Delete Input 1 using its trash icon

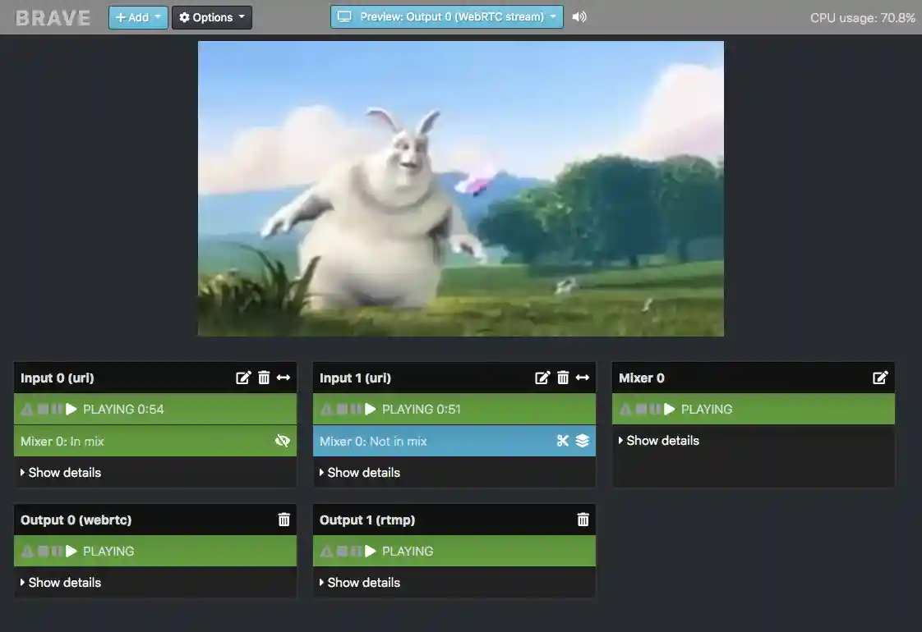click(x=563, y=378)
